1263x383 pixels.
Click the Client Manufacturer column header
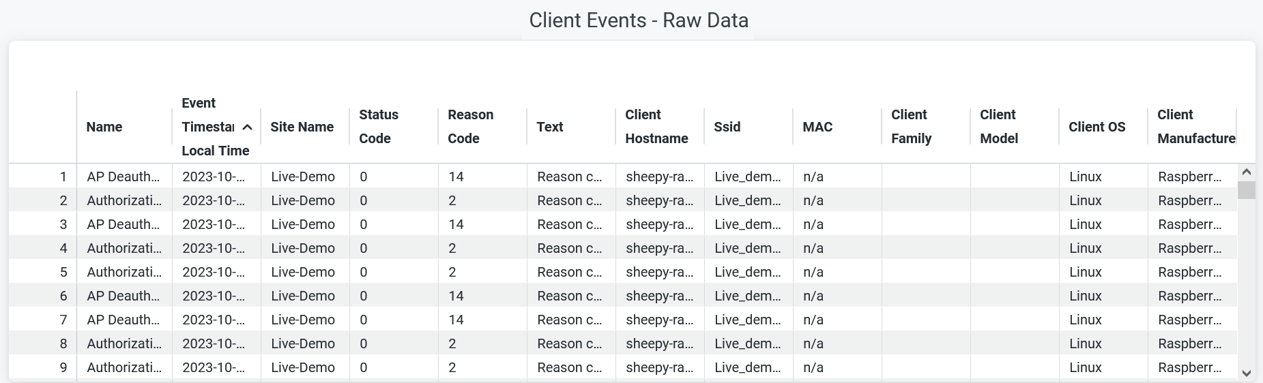1195,127
